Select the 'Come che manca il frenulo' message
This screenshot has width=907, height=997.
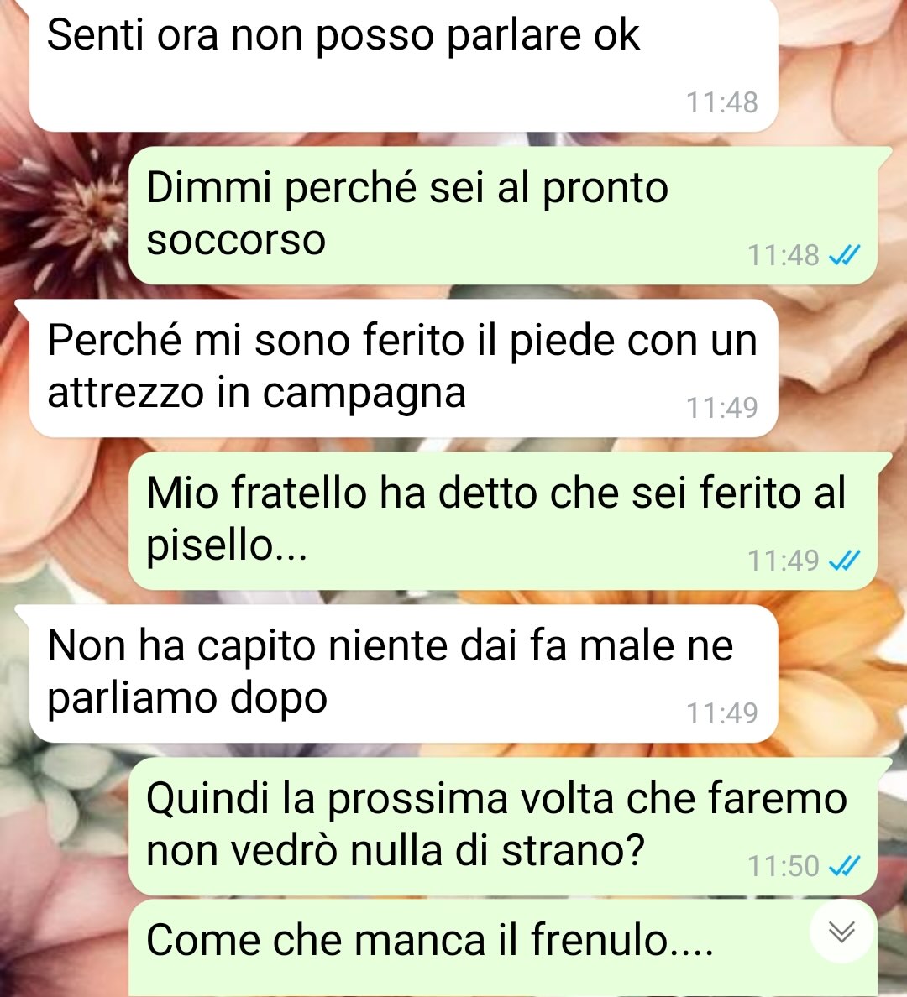(x=503, y=947)
